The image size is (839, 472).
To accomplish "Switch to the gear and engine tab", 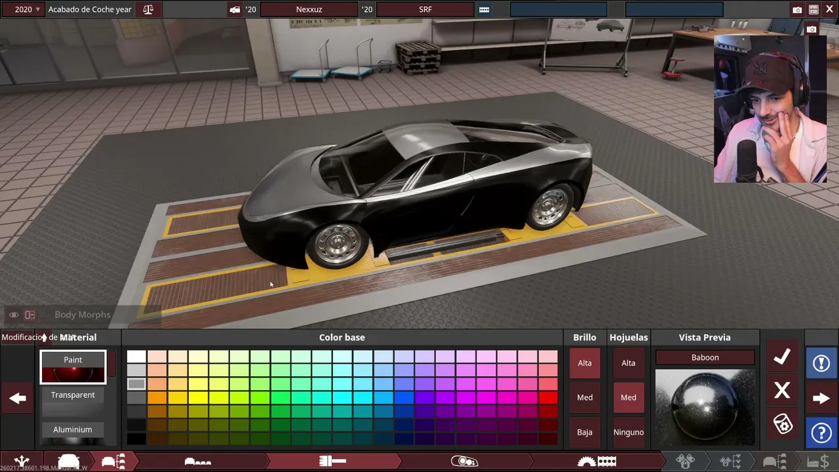I will [596, 462].
